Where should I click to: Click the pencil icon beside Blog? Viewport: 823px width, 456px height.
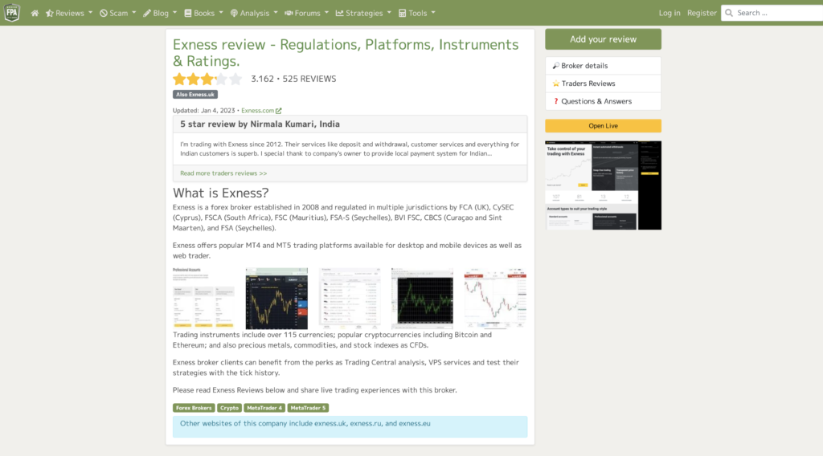pyautogui.click(x=147, y=13)
